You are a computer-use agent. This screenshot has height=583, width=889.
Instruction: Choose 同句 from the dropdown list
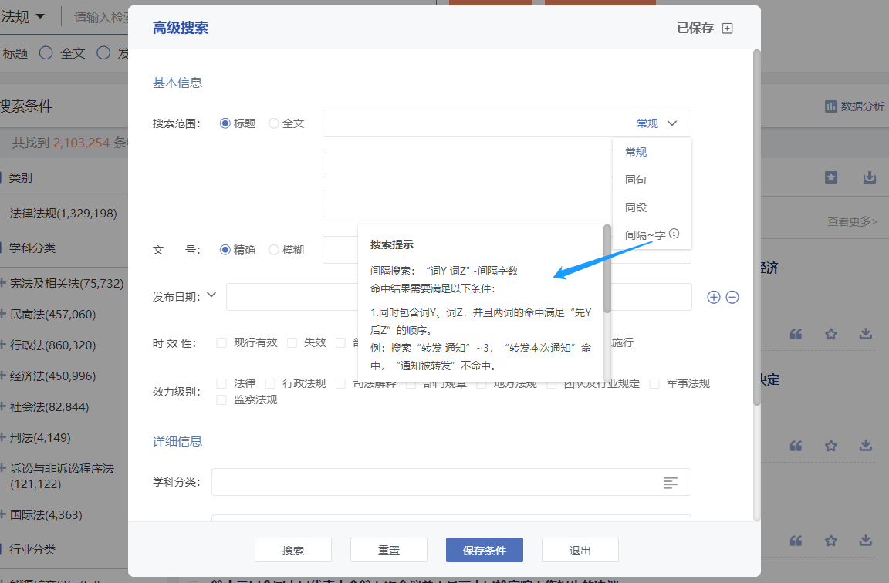pos(636,180)
